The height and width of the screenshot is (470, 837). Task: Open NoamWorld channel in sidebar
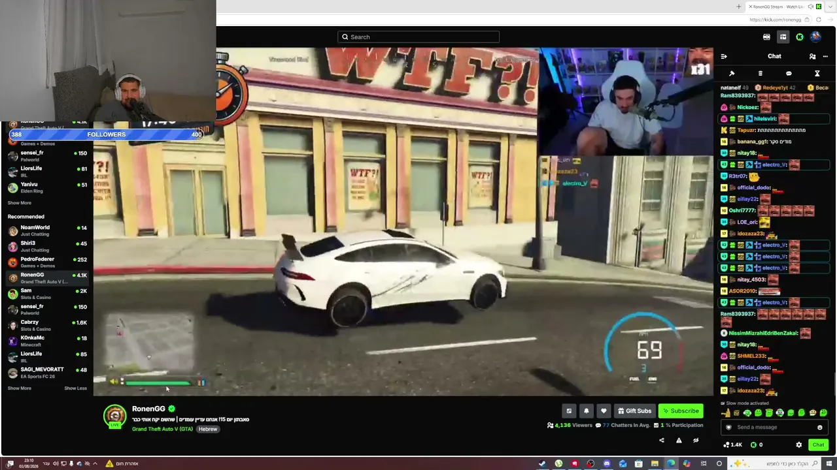[x=47, y=230]
